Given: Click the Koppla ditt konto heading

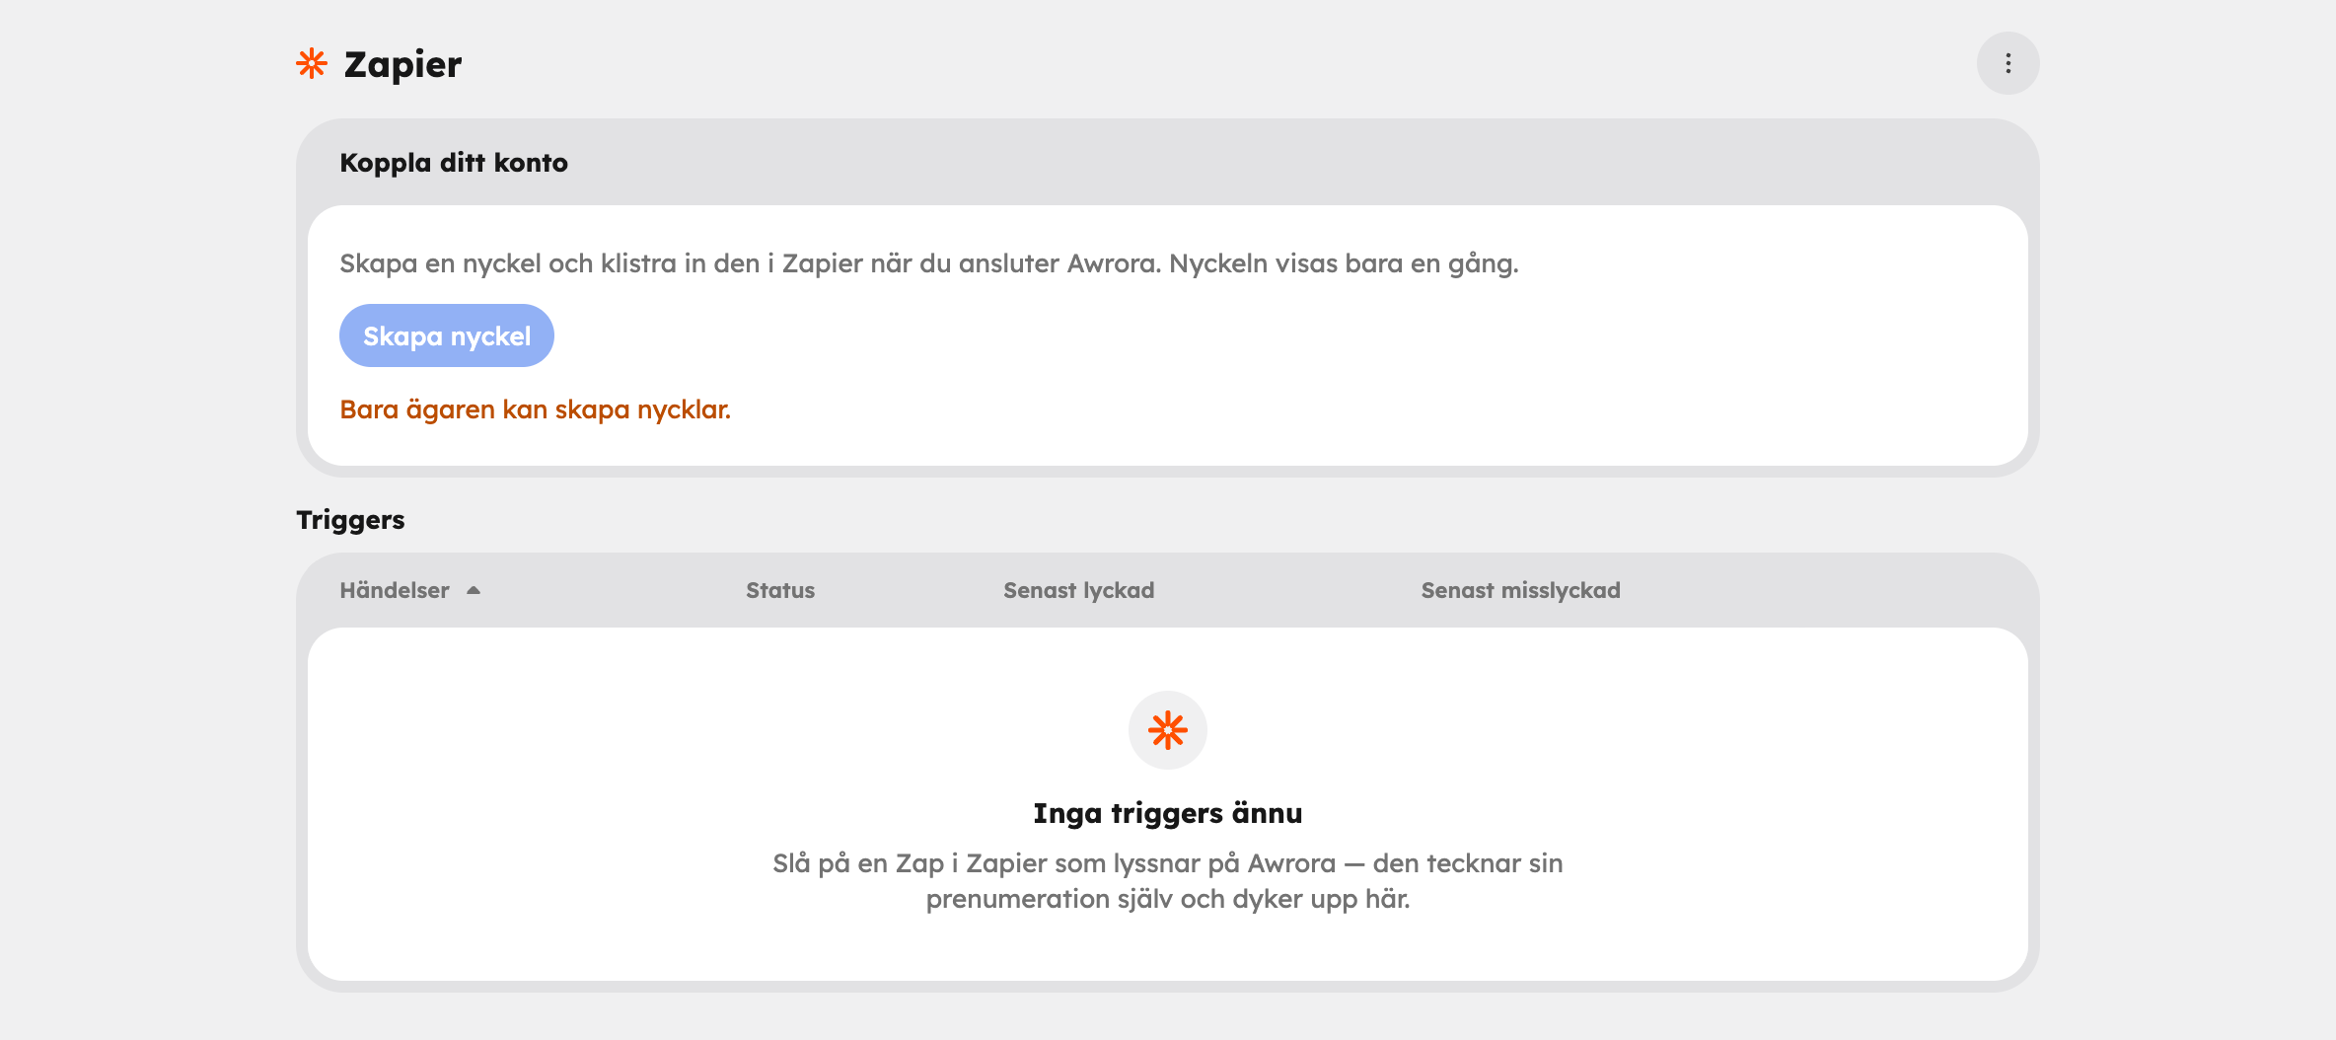Looking at the screenshot, I should pos(454,163).
